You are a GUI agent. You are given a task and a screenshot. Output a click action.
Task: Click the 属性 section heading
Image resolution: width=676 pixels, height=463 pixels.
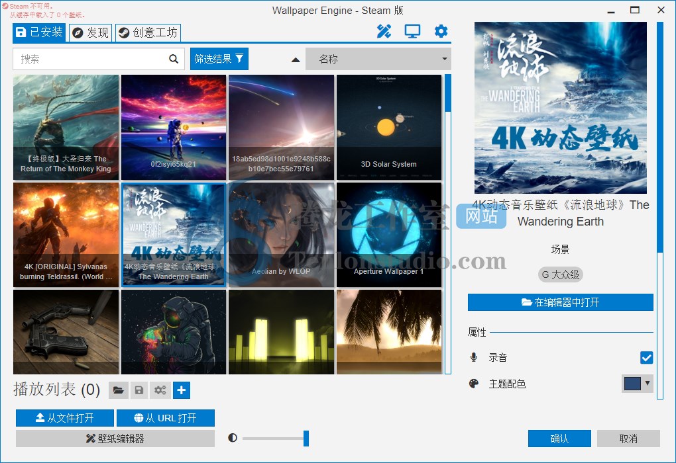point(477,332)
